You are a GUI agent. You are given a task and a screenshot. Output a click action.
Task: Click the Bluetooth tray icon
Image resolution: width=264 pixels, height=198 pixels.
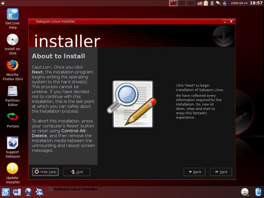coord(212,3)
